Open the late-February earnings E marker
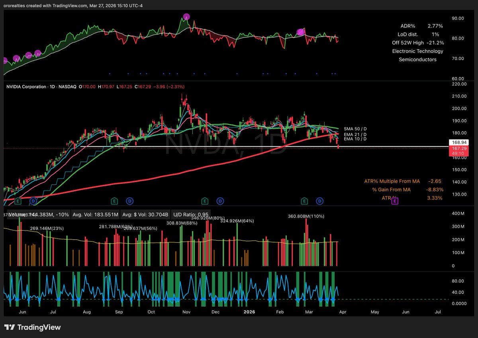 (x=305, y=200)
